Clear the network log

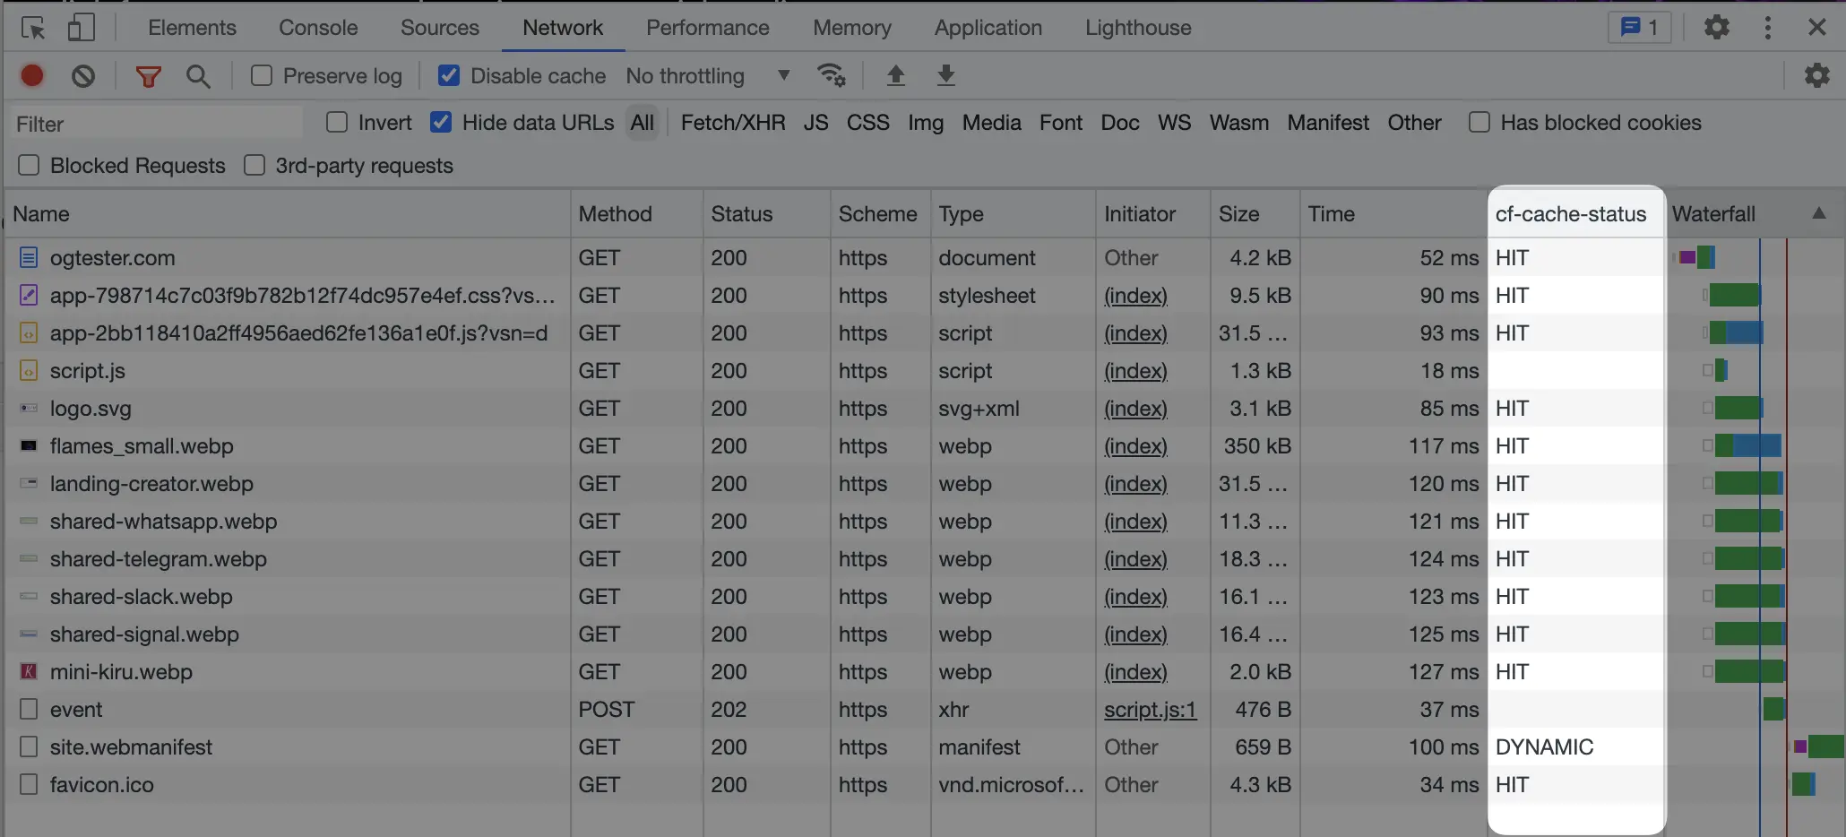click(x=83, y=76)
